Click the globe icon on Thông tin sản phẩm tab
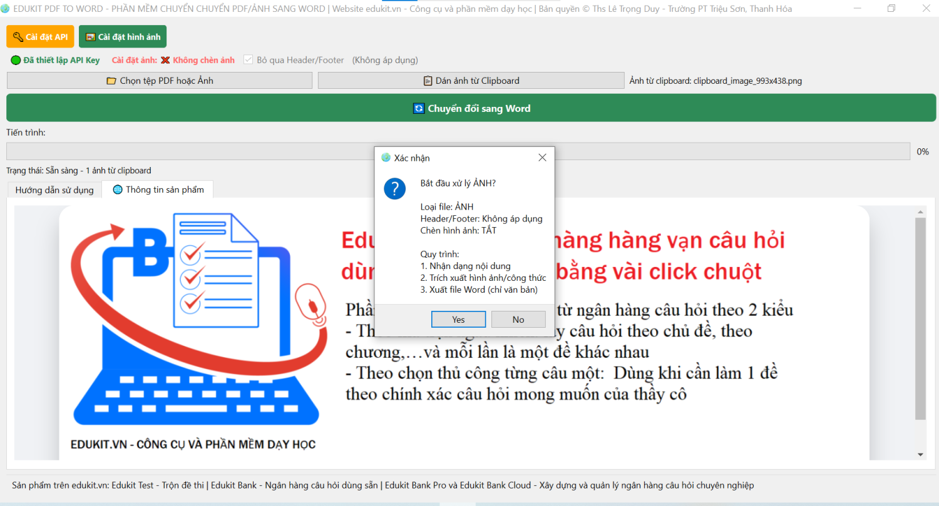This screenshot has height=506, width=939. click(x=118, y=190)
